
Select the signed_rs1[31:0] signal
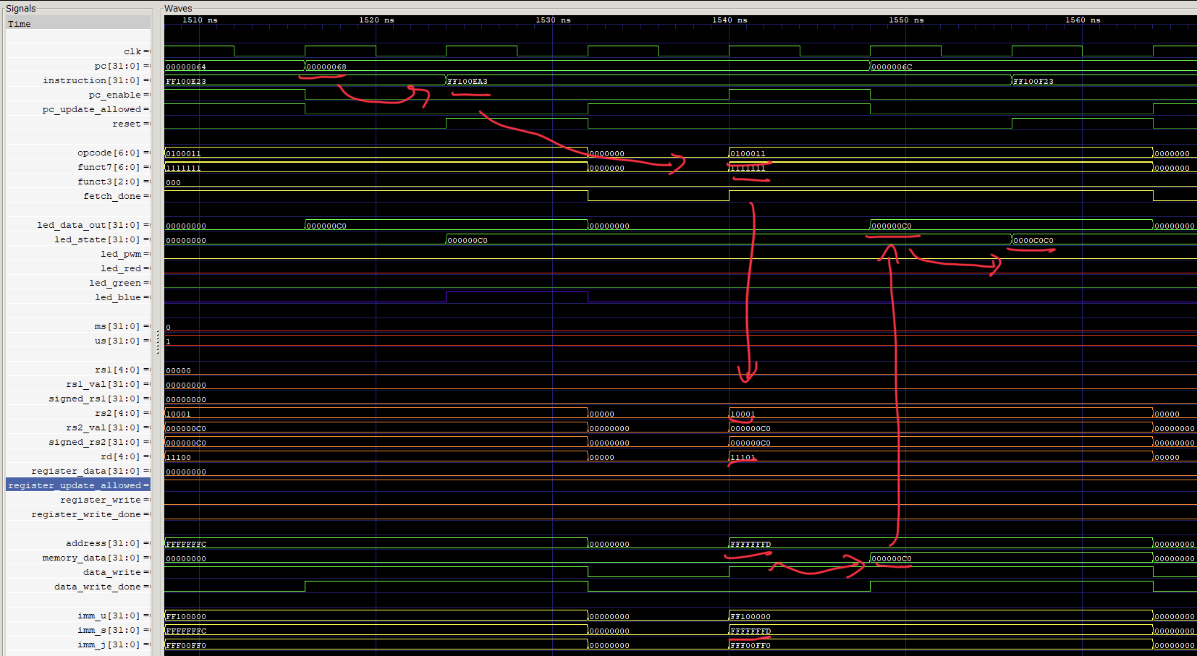coord(78,399)
